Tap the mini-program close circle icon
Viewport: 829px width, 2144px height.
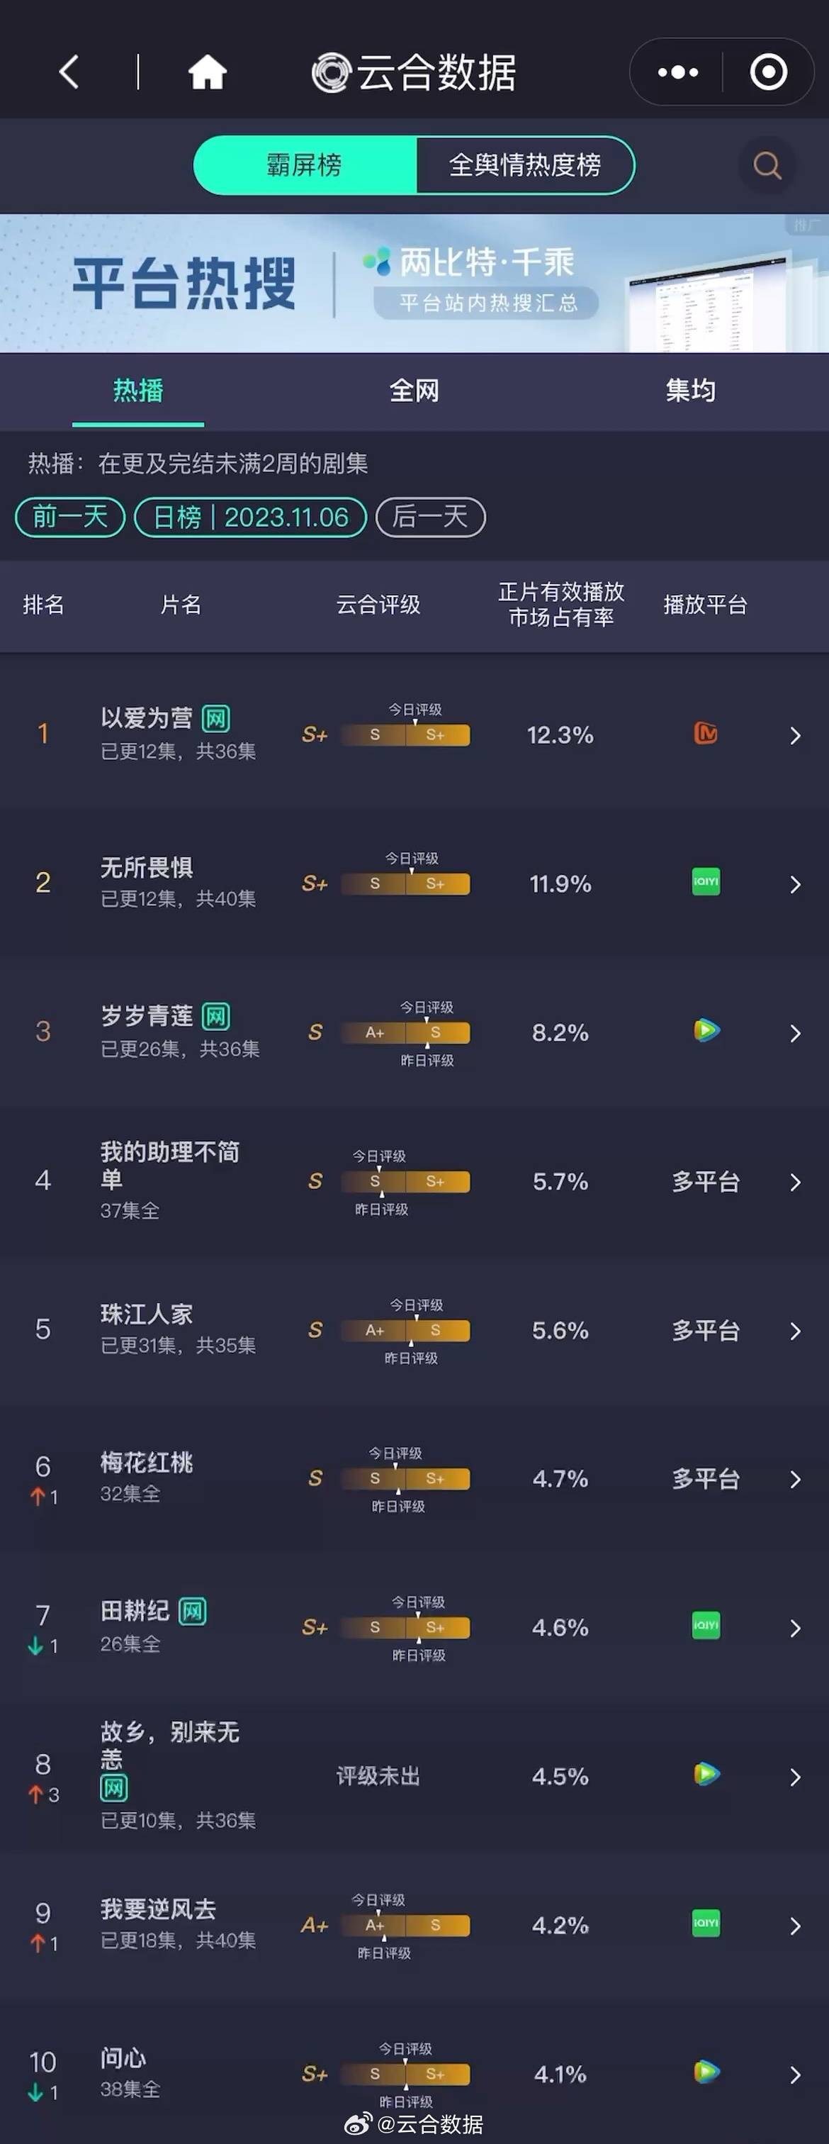(x=768, y=72)
